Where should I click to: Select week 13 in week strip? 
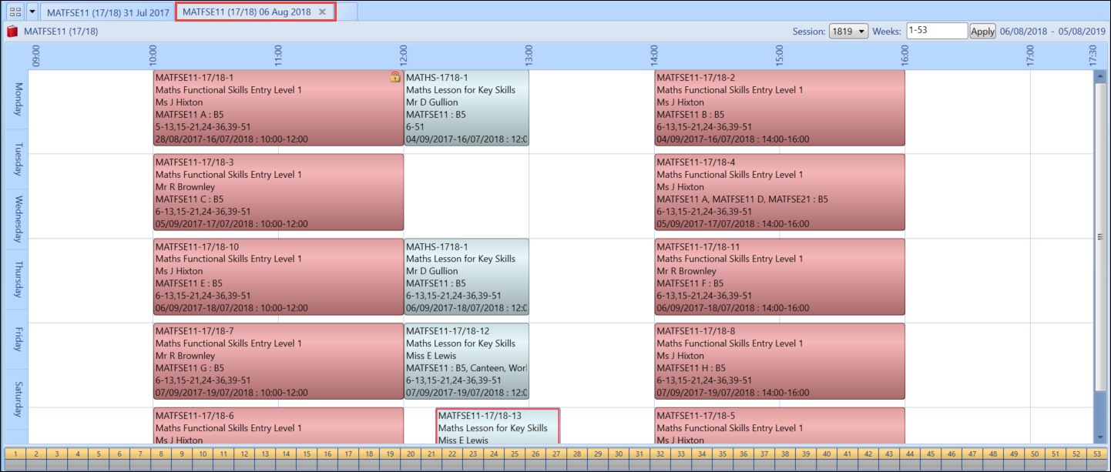coord(264,454)
